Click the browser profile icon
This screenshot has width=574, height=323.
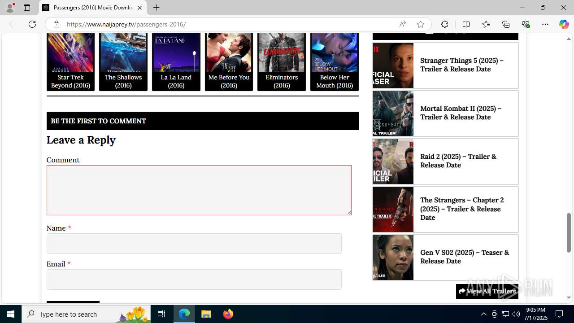pyautogui.click(x=10, y=8)
